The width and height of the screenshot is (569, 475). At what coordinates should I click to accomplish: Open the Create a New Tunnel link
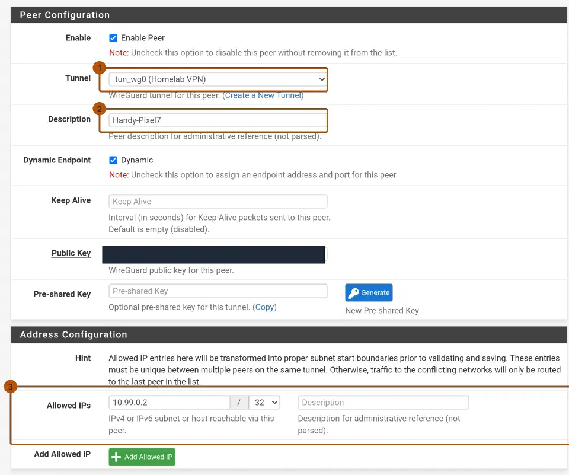pos(263,95)
